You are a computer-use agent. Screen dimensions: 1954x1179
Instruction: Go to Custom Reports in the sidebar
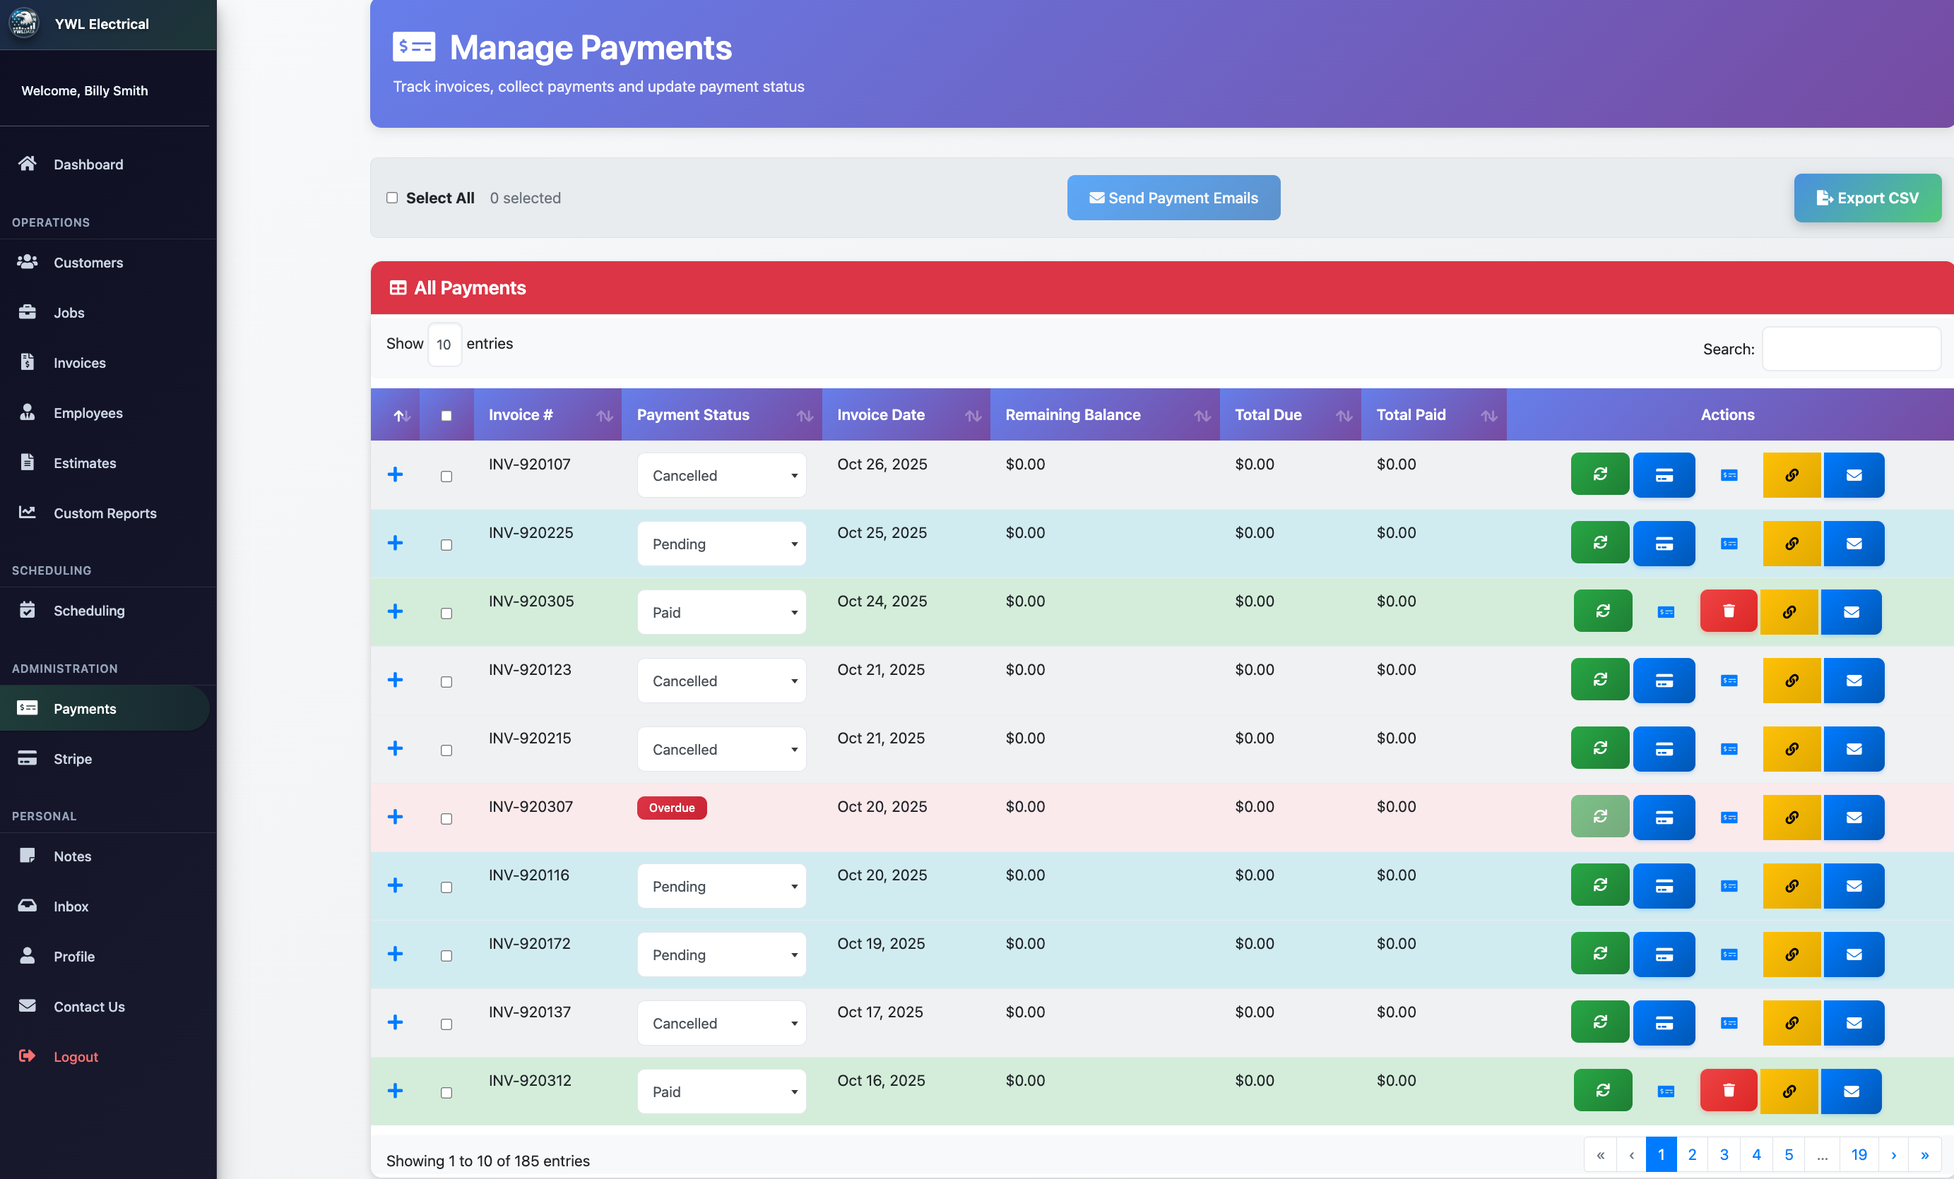pos(104,513)
